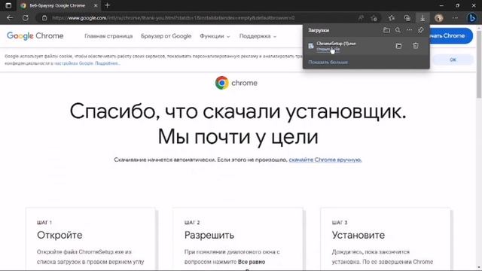Click the 'Откройте' step 1 heading

click(x=59, y=235)
